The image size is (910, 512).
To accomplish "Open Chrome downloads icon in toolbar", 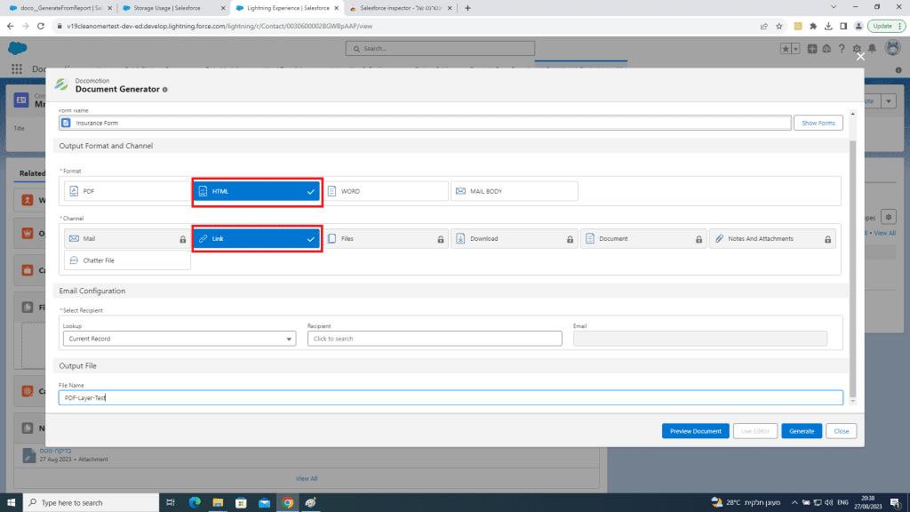I will click(x=828, y=26).
